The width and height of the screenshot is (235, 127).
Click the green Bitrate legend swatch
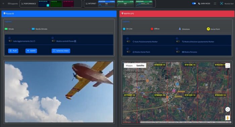[6, 29]
